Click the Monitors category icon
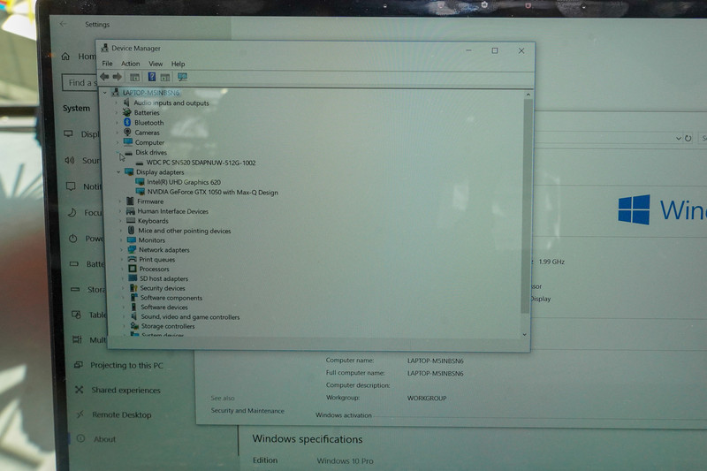 tap(132, 240)
